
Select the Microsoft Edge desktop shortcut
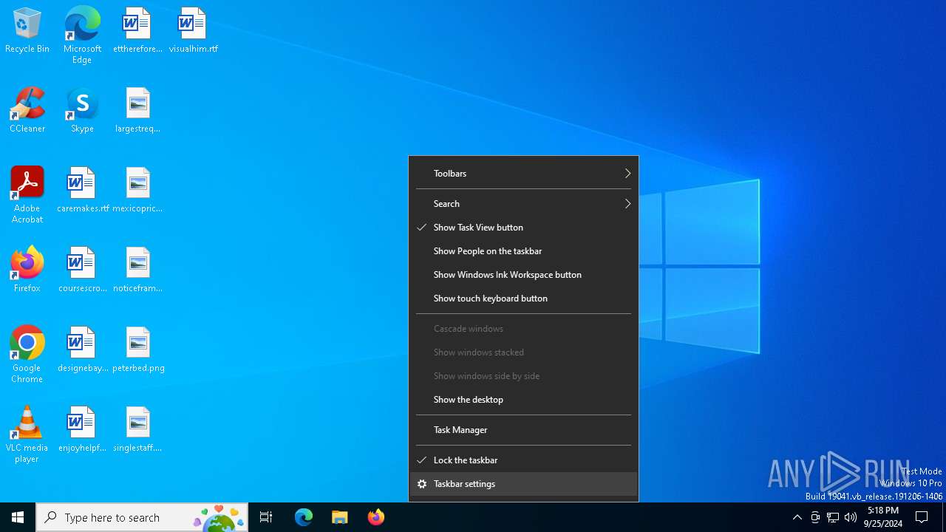point(82,35)
